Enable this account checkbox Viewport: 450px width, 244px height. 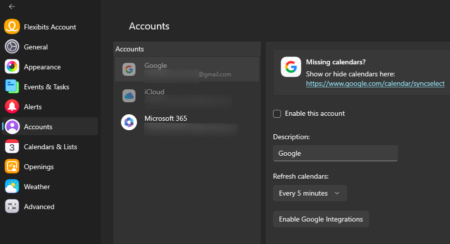coord(277,114)
